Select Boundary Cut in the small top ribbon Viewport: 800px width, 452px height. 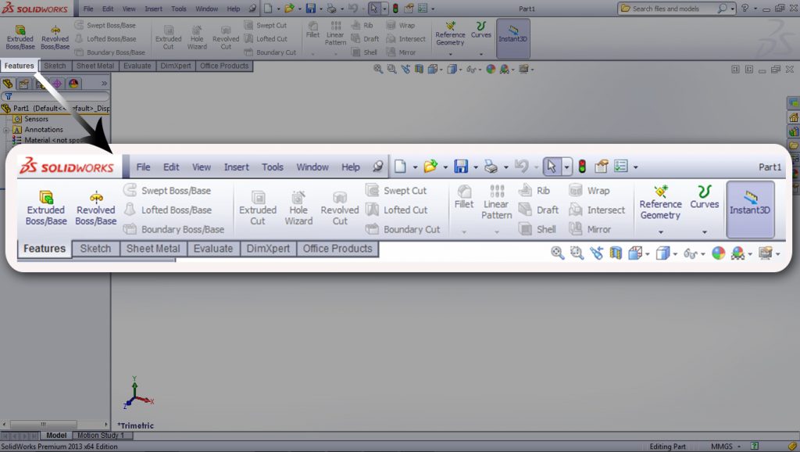[270, 52]
